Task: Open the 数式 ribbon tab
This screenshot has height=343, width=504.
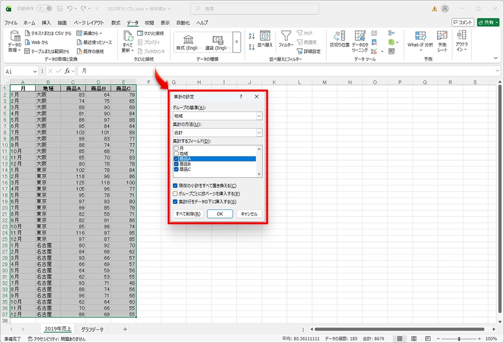Action: click(116, 23)
